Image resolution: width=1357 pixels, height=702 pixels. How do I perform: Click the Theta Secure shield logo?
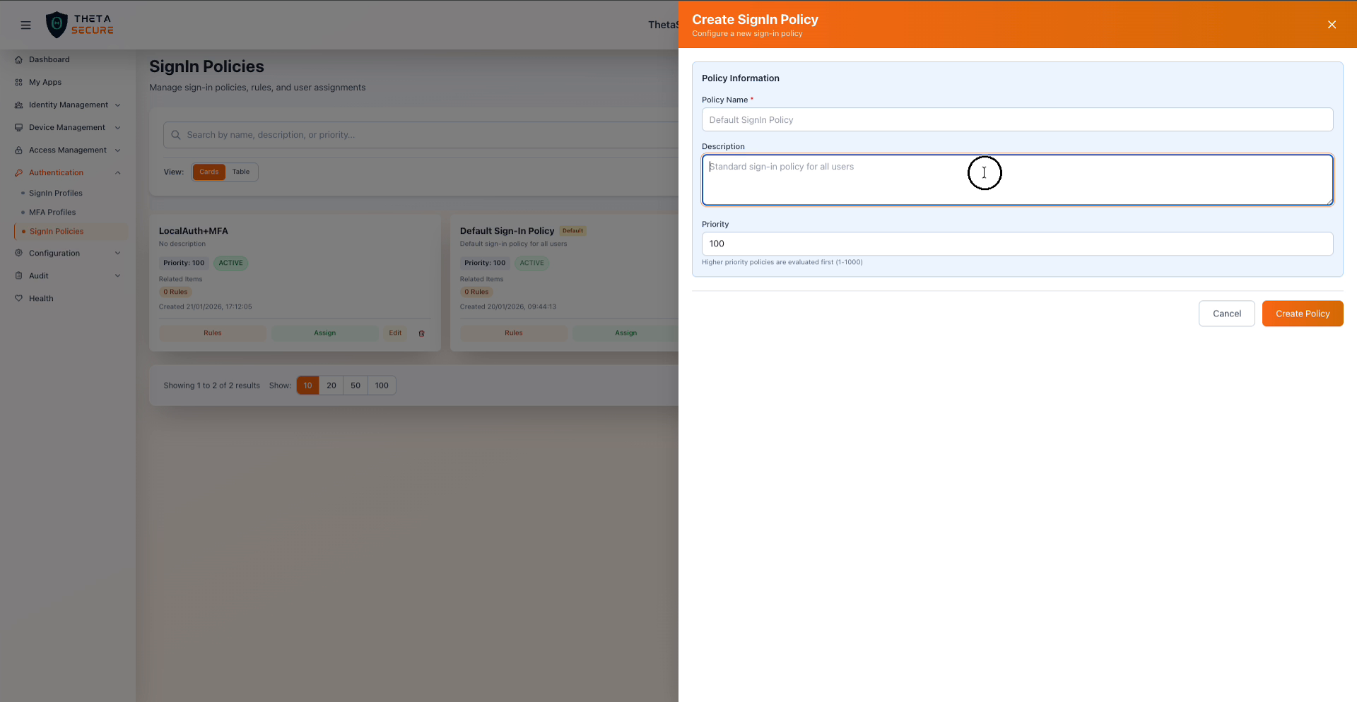(57, 24)
